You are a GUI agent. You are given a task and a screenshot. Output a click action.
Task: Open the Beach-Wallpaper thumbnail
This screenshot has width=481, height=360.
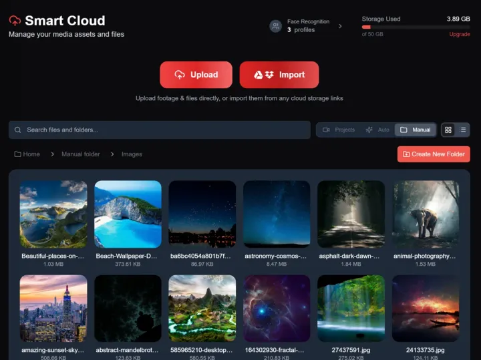tap(128, 214)
